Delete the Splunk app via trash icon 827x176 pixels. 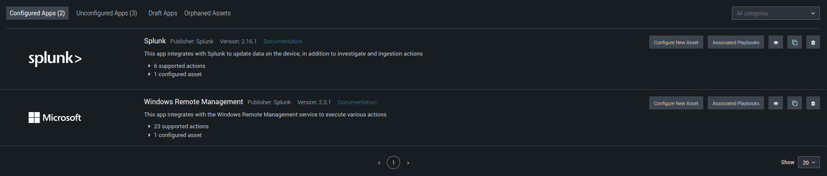(813, 42)
